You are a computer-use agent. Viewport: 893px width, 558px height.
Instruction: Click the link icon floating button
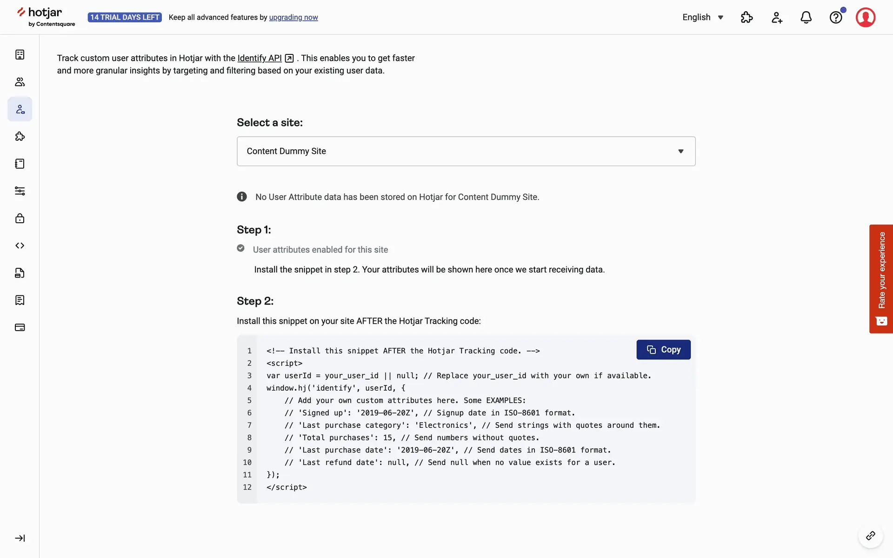click(870, 536)
